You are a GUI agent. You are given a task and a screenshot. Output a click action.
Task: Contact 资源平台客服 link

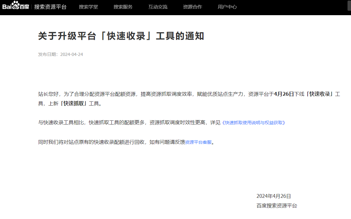point(198,142)
